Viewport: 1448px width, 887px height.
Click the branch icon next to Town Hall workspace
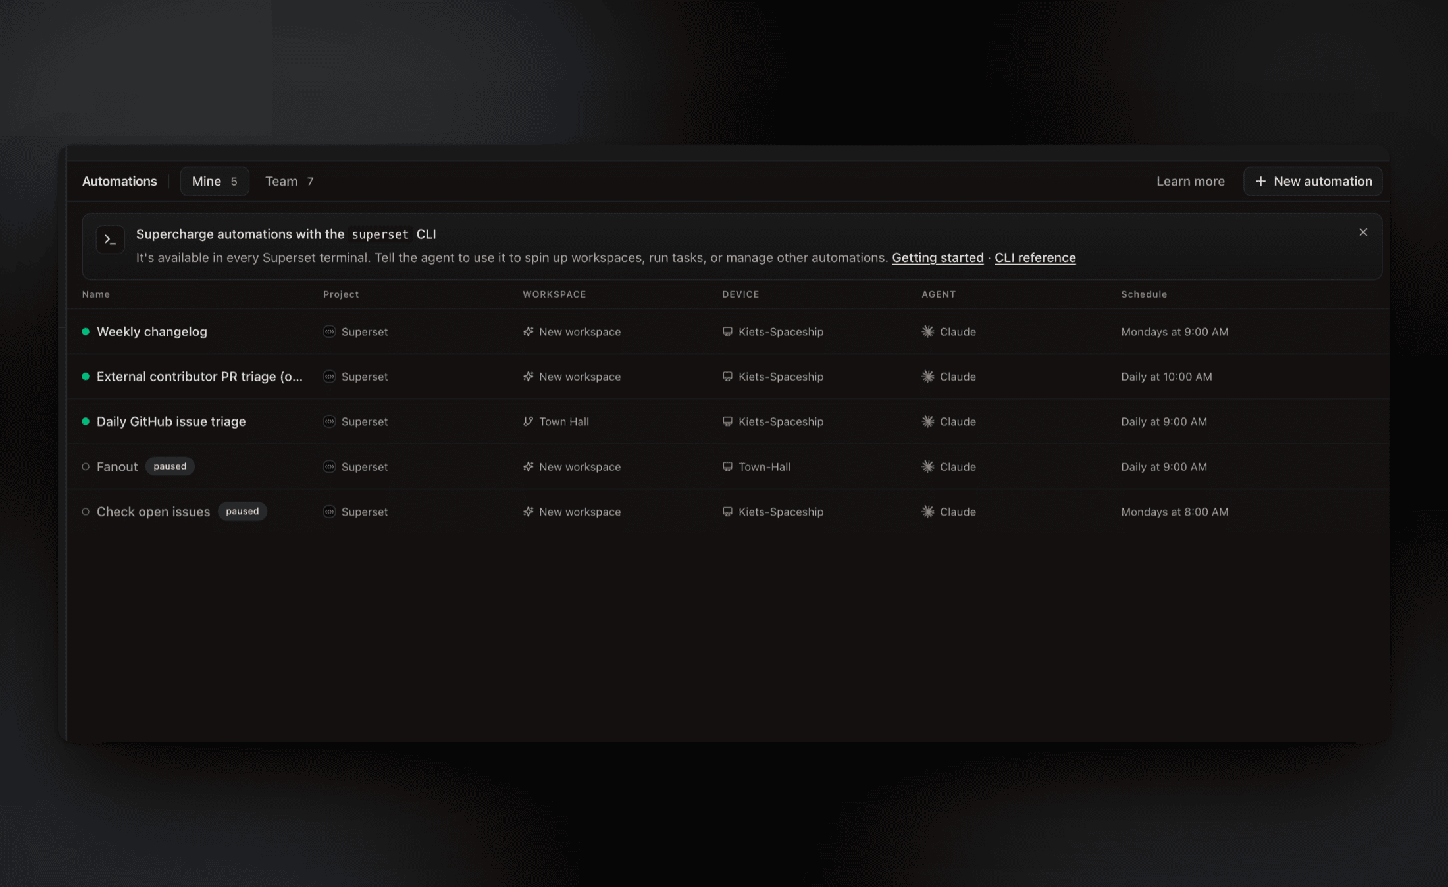coord(528,421)
